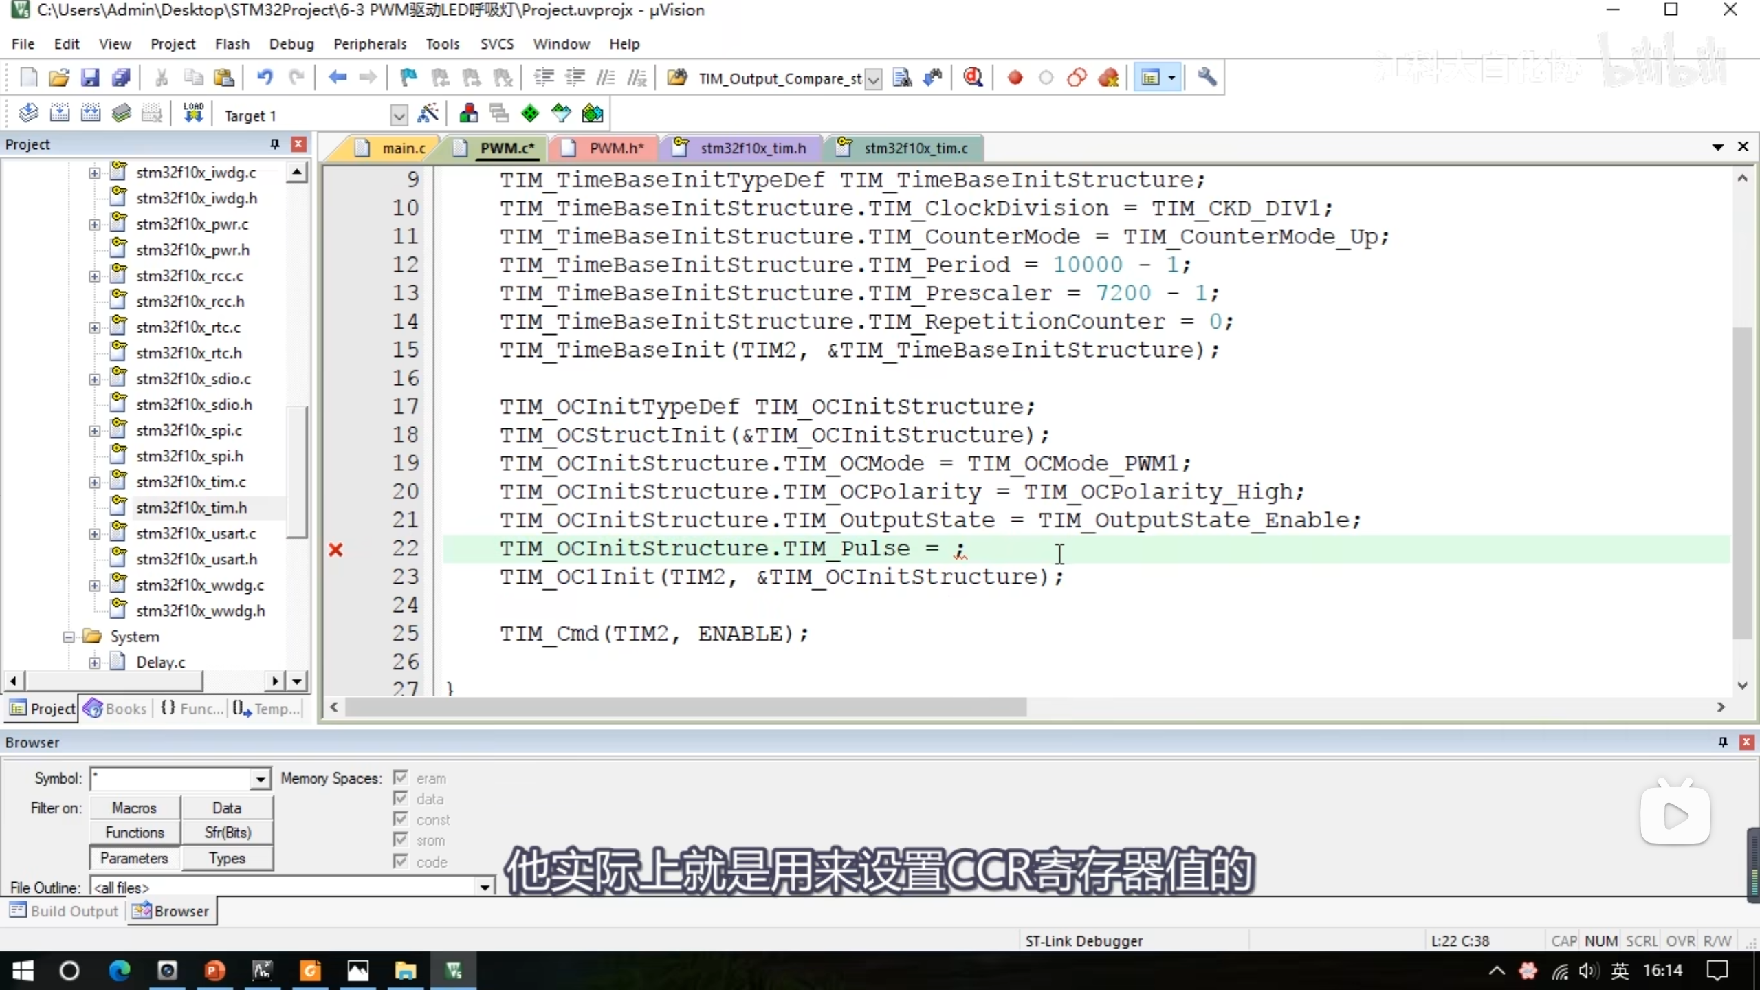
Task: Click the Navigate Backwards blue arrow
Action: tap(337, 78)
